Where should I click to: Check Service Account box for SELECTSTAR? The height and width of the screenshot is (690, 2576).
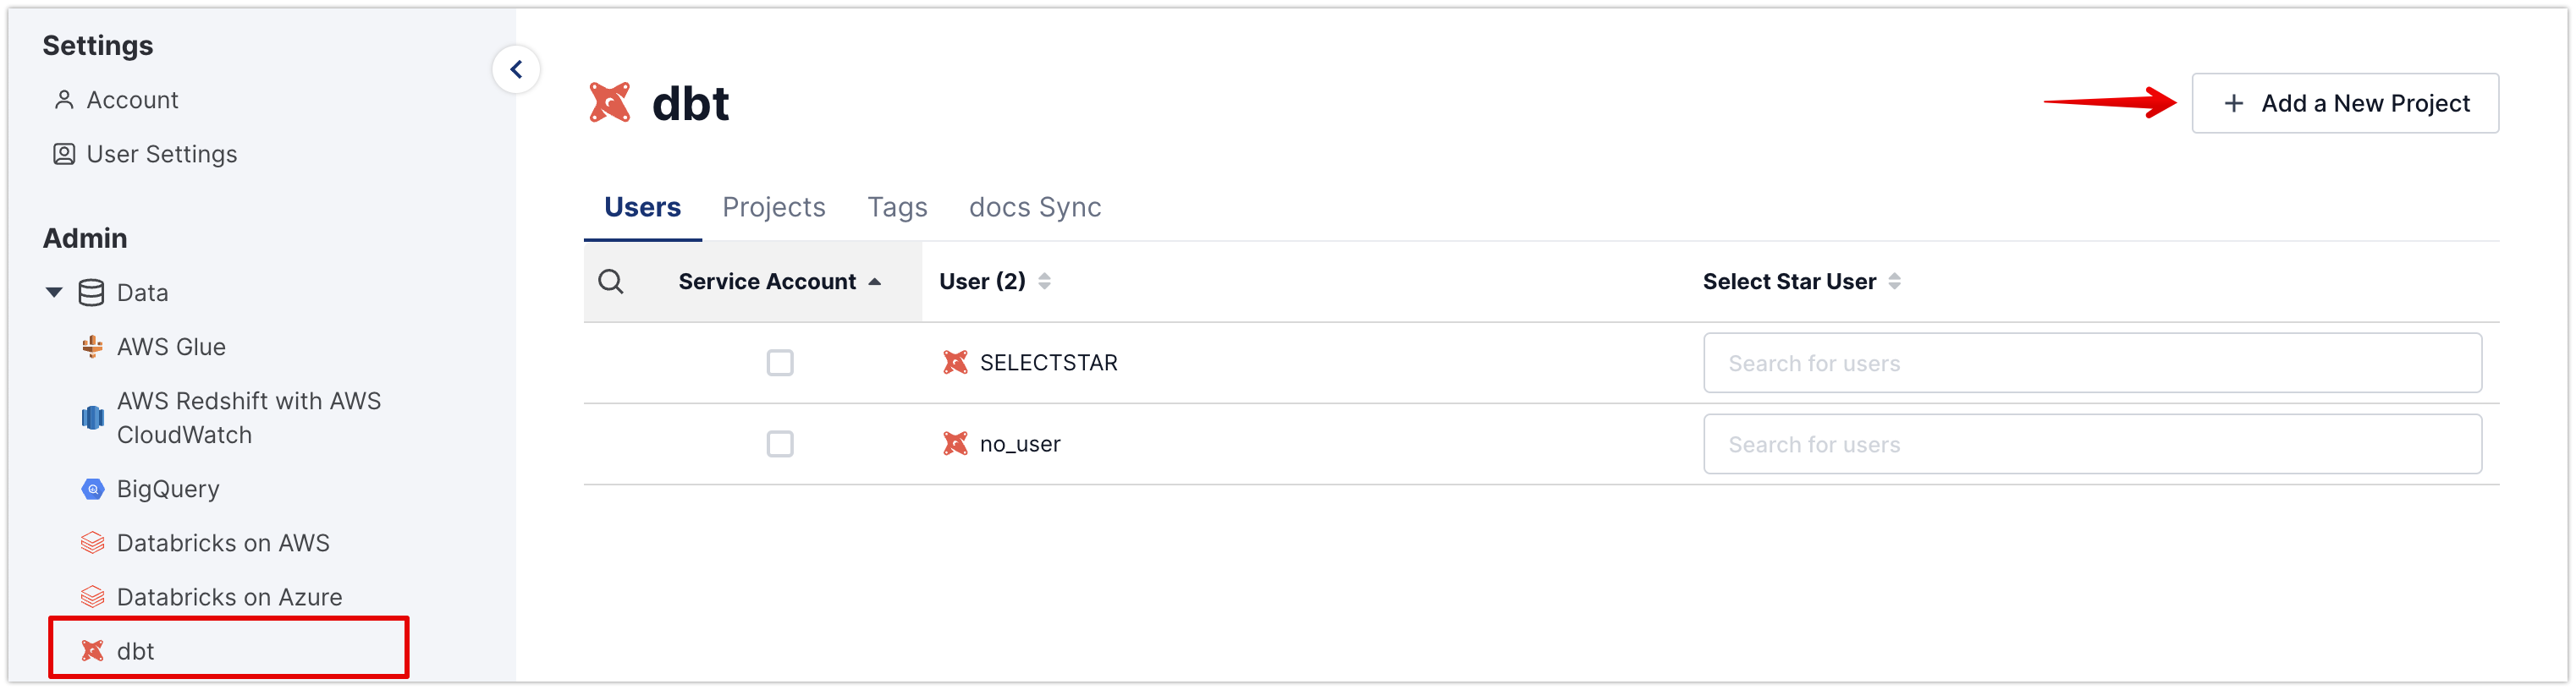tap(780, 363)
